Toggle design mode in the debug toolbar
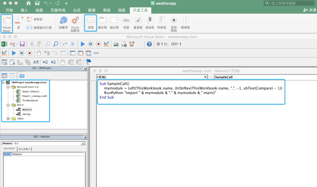This screenshot has height=187, width=317. click(x=4, y=53)
